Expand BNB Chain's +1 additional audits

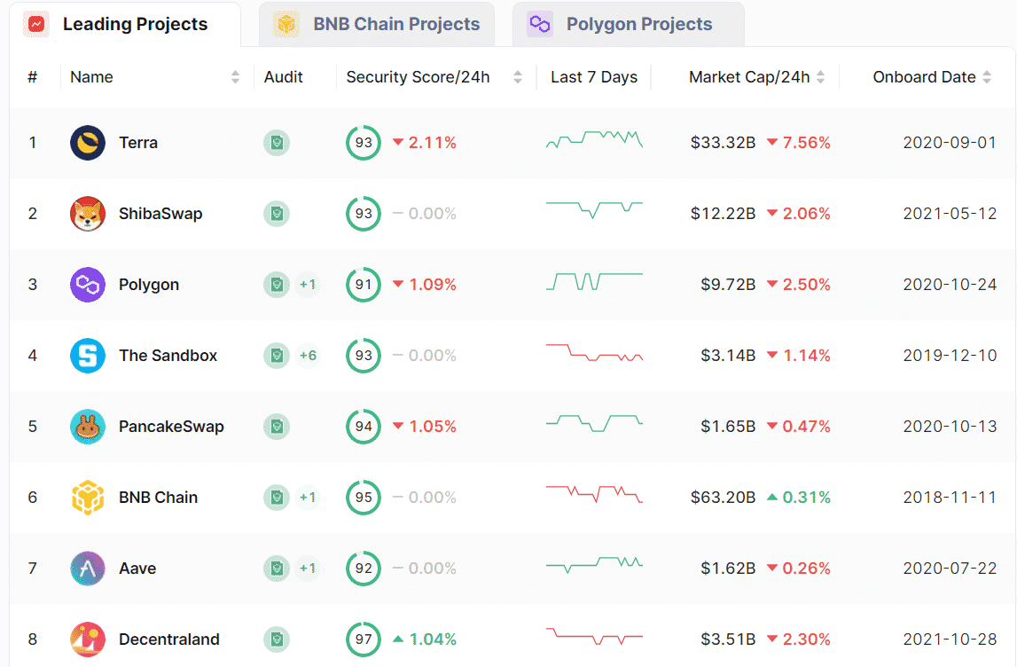[x=308, y=498]
